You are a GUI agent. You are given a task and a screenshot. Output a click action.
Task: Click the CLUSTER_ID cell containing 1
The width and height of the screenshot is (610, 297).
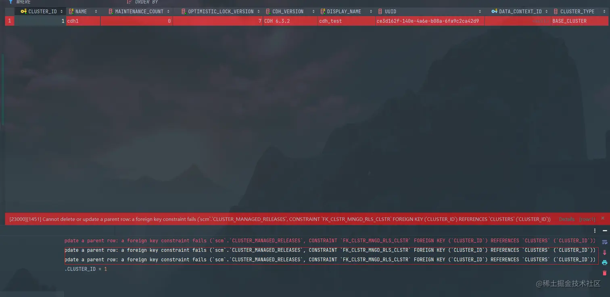point(40,21)
